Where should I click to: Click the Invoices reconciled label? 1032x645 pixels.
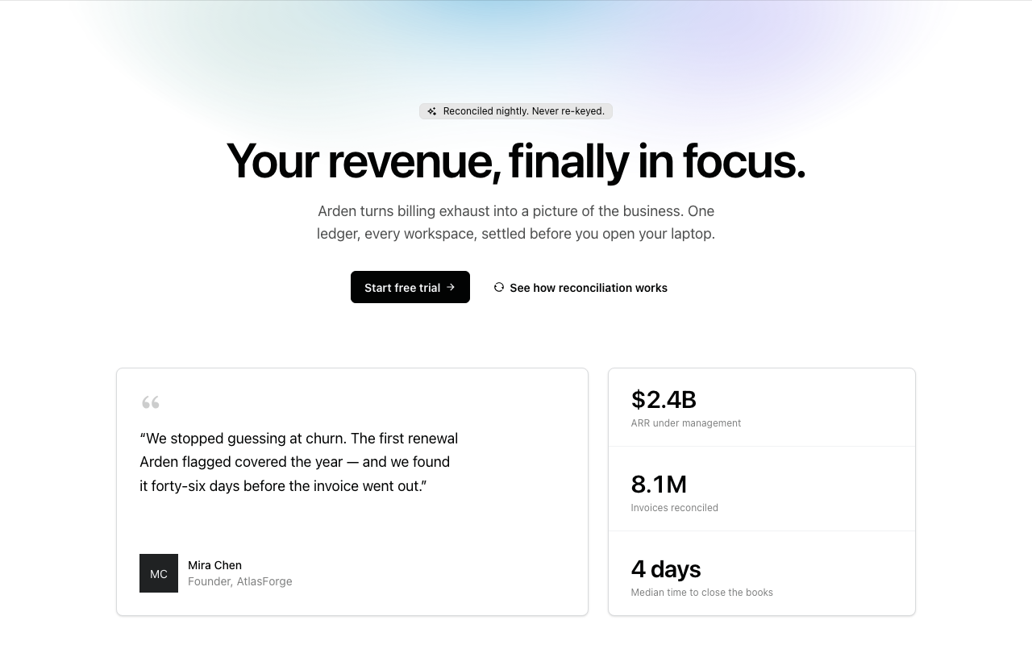point(675,508)
